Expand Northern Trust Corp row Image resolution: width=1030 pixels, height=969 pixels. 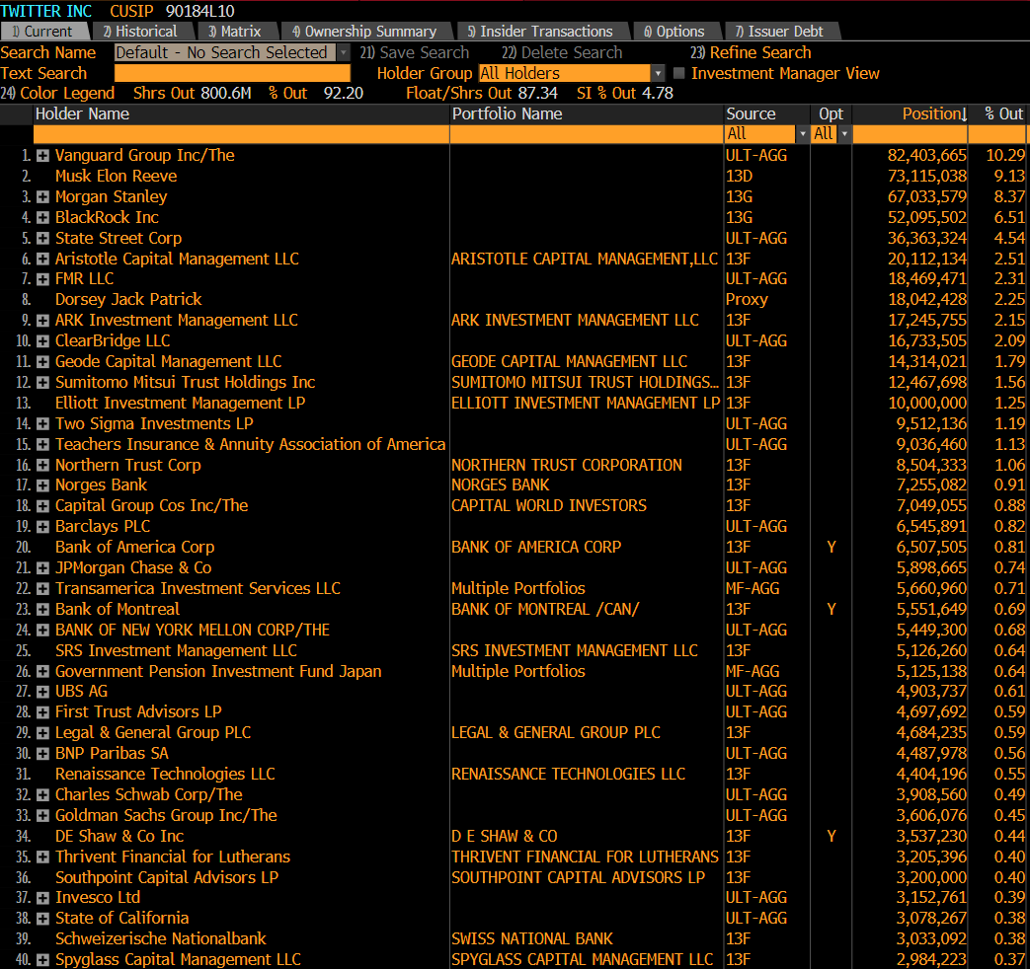click(x=42, y=465)
